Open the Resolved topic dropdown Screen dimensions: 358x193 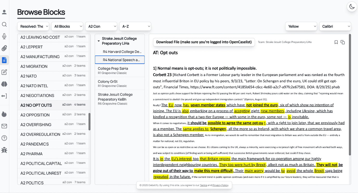pyautogui.click(x=33, y=26)
